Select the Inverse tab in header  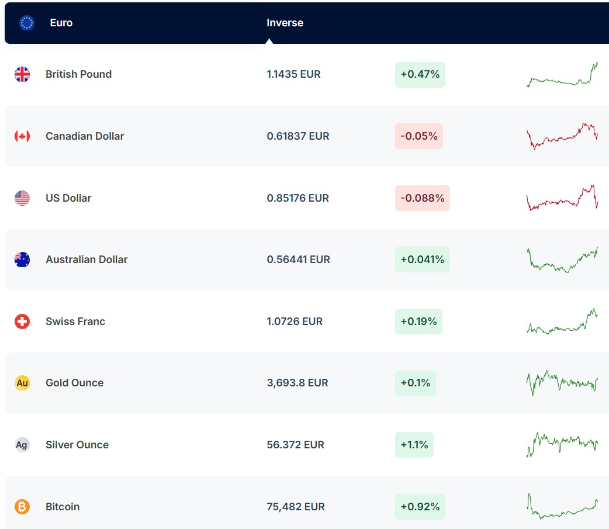pos(285,23)
